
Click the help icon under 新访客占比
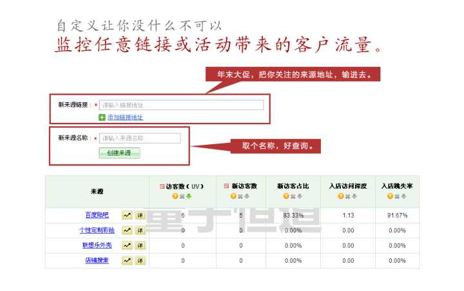tap(286, 196)
